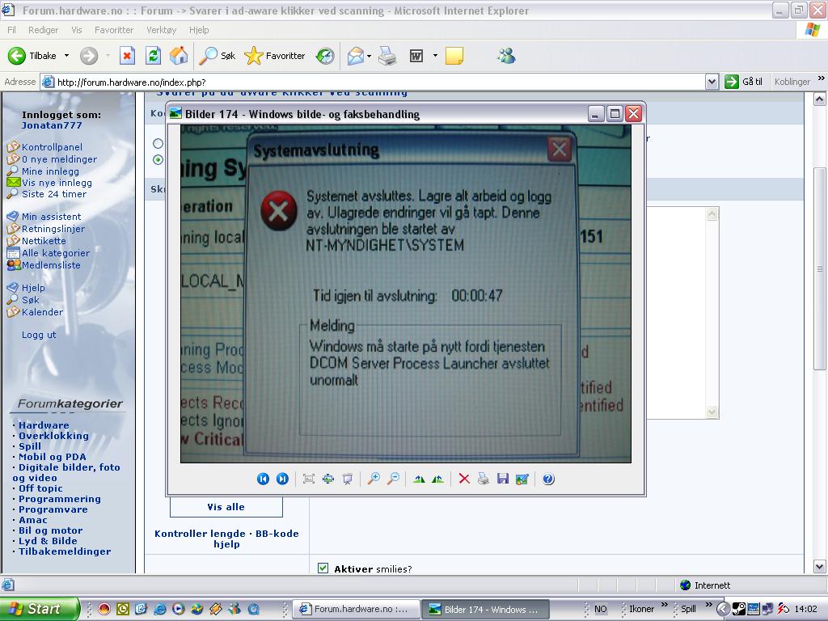
Task: Select the lower checked radio button
Action: click(158, 159)
